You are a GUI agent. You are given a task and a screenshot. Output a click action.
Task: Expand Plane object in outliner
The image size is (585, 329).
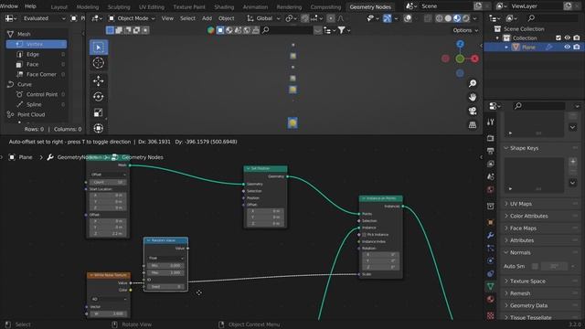[506, 47]
